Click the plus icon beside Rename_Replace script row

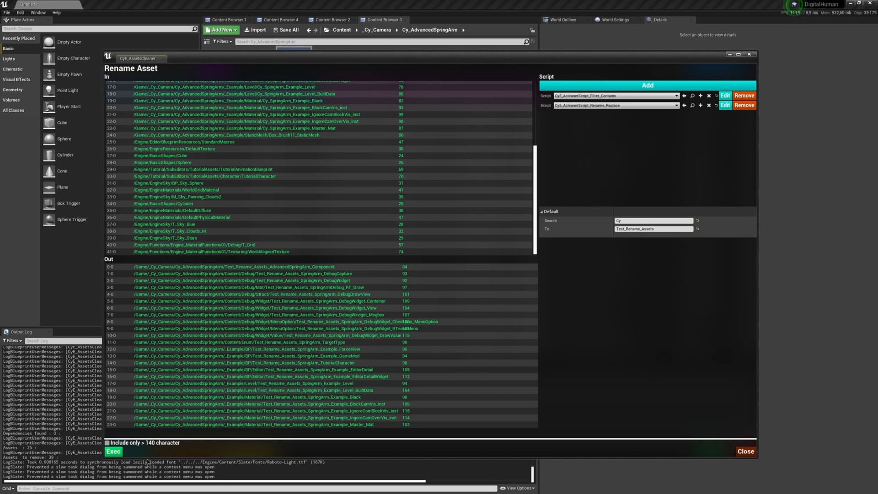tap(700, 105)
